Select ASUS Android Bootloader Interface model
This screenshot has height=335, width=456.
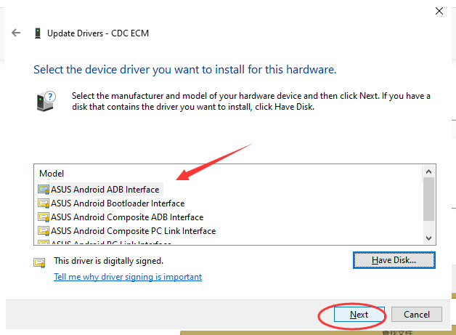point(117,203)
